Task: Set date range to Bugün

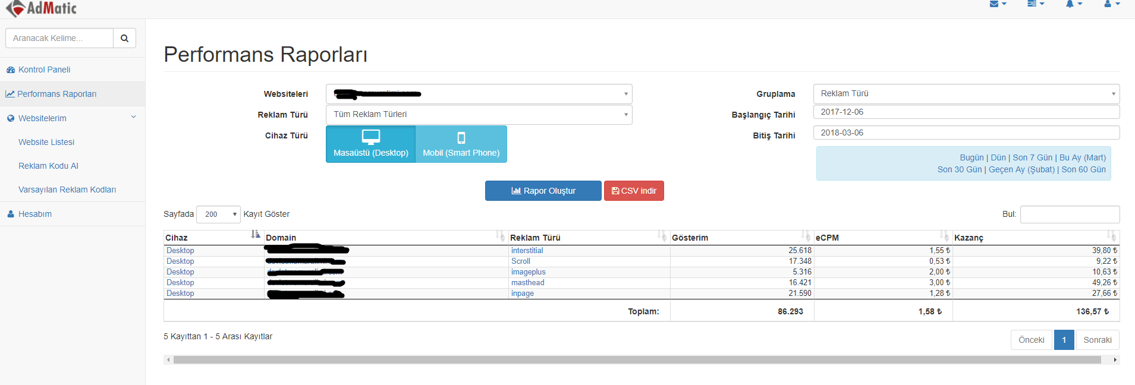Action: (x=971, y=157)
